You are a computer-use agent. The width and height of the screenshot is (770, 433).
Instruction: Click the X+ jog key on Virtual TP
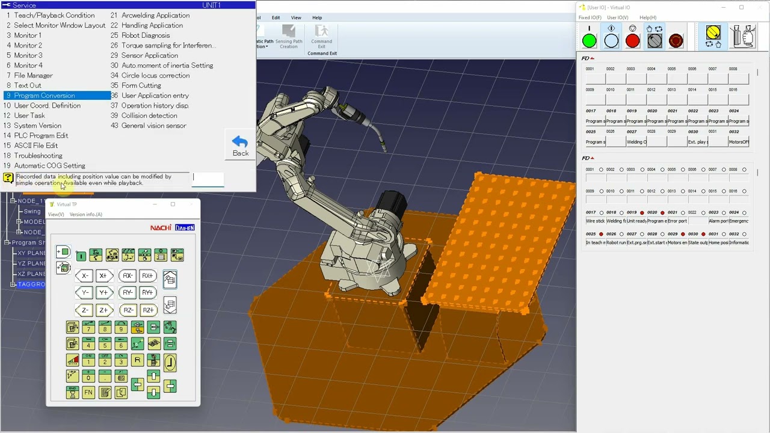pyautogui.click(x=103, y=276)
